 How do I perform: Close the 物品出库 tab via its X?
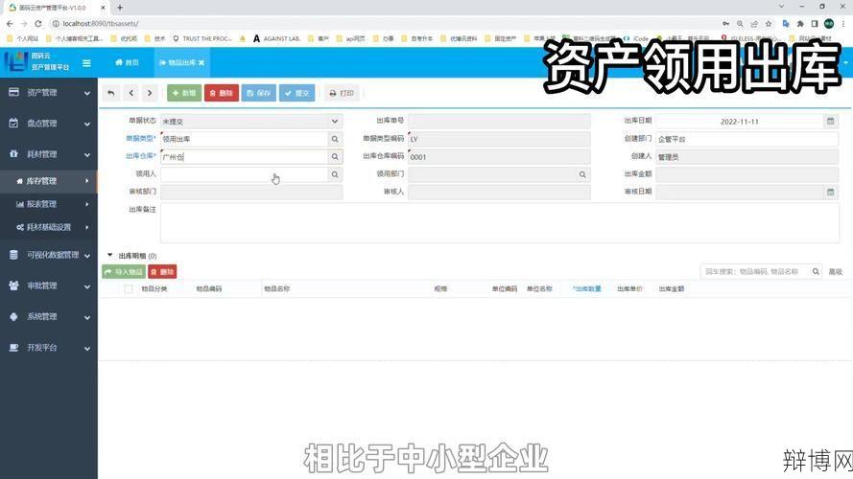tap(201, 63)
